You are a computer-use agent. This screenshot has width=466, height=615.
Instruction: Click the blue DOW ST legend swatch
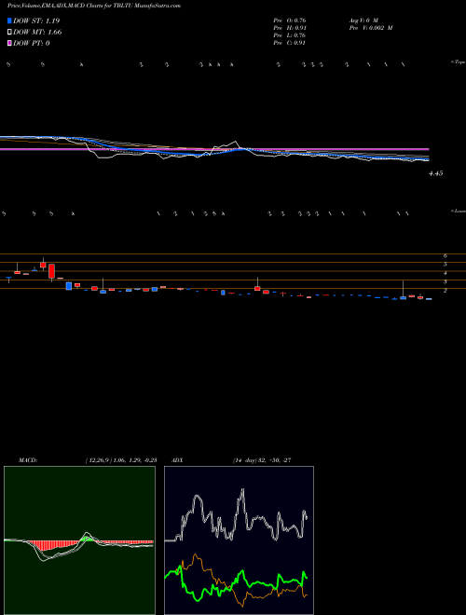coord(9,20)
